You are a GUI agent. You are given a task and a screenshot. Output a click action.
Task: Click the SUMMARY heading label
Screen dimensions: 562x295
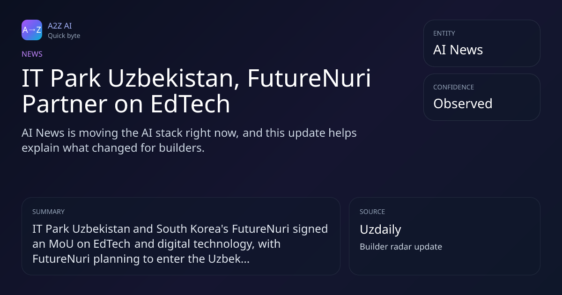pyautogui.click(x=48, y=212)
